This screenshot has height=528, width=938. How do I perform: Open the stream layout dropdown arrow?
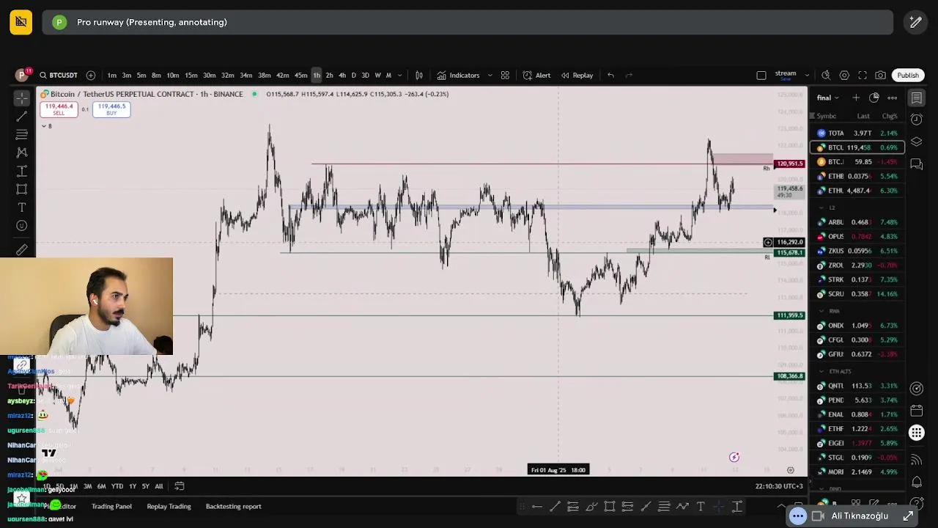pos(807,75)
